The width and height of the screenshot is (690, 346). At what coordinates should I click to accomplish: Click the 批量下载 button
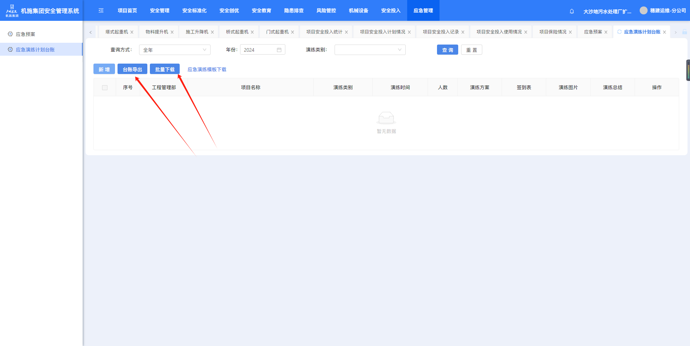pos(165,69)
